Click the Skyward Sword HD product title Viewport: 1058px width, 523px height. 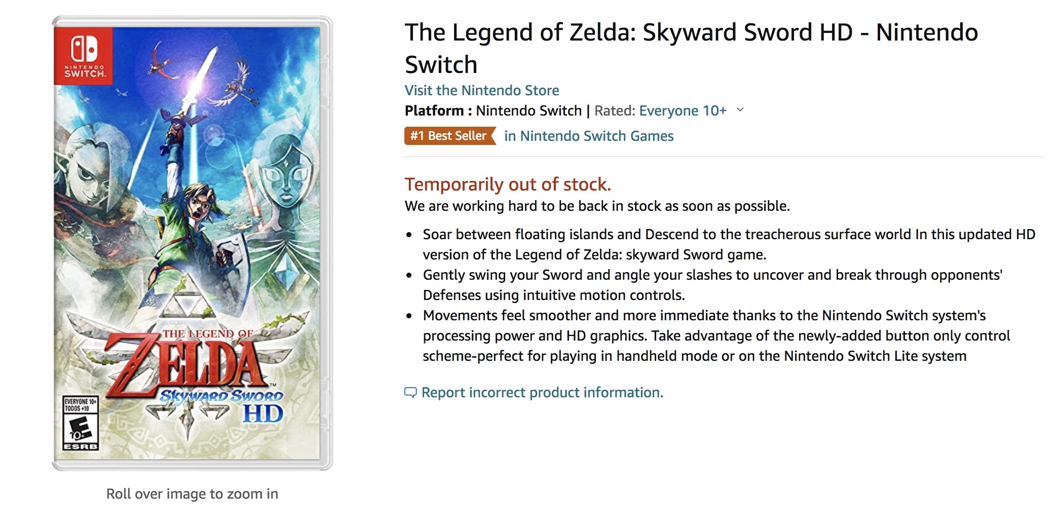[x=691, y=48]
